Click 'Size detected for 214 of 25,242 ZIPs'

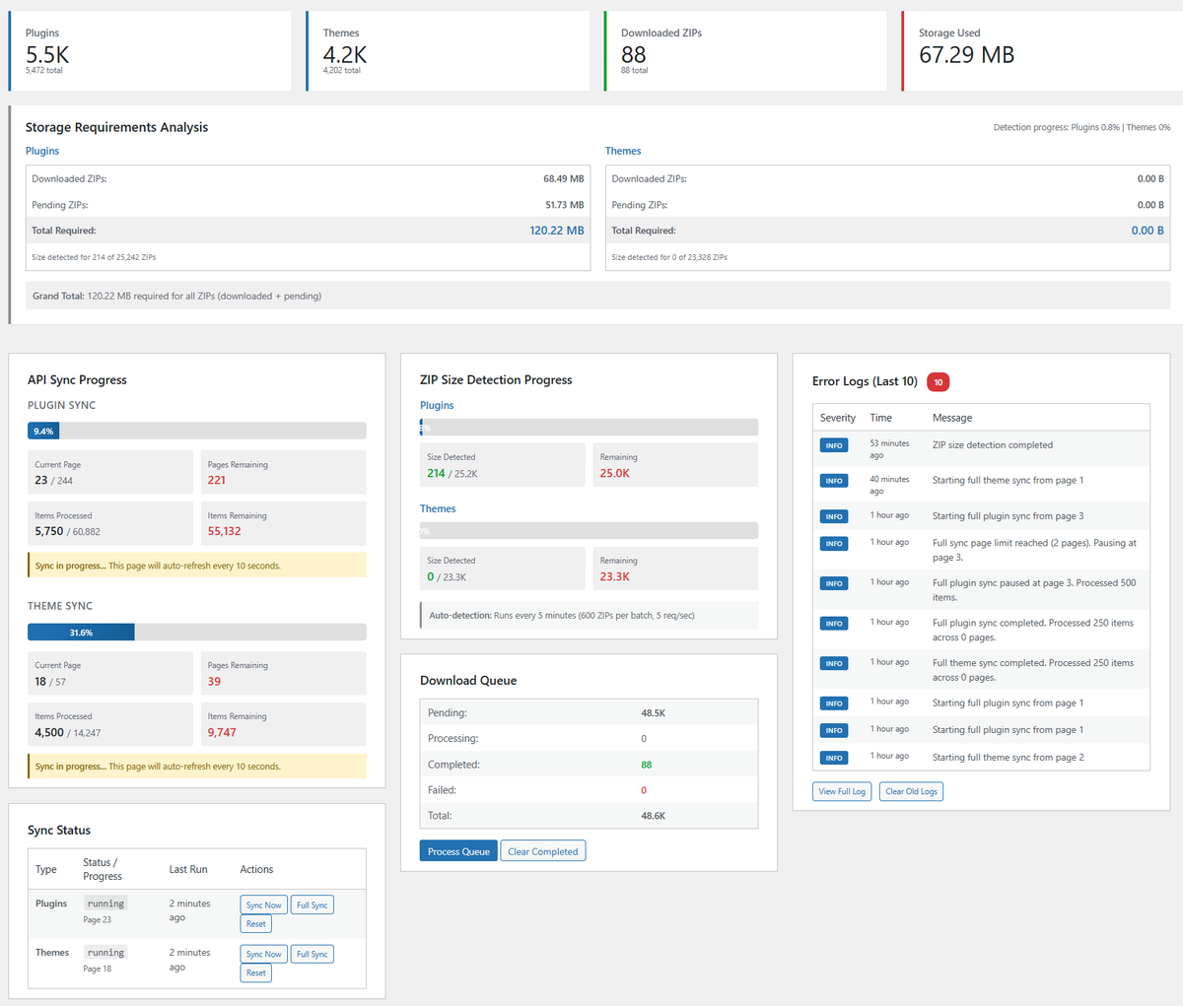(94, 257)
